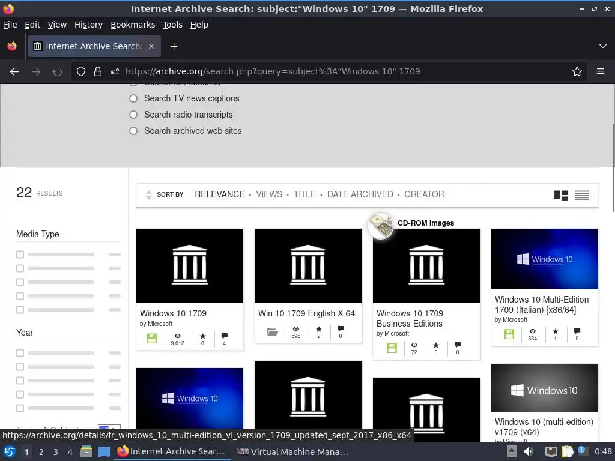Check the last Year filter checkbox
The height and width of the screenshot is (461, 615).
(x=20, y=408)
